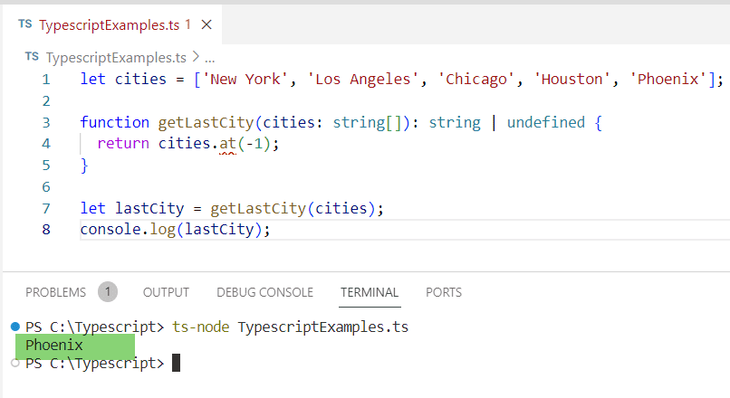Click TypescriptExamples.ts argument in terminal command
730x398 pixels.
click(323, 327)
